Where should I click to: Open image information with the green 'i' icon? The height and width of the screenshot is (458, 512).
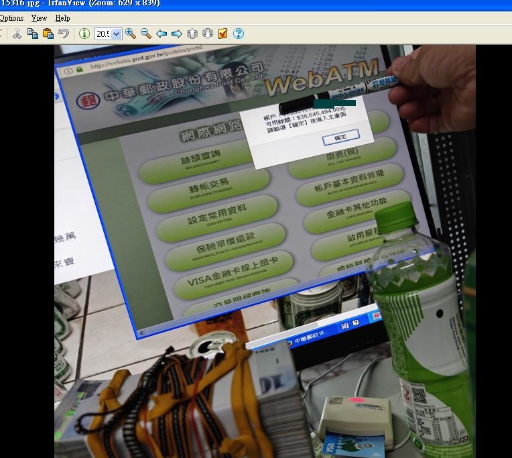(x=84, y=34)
